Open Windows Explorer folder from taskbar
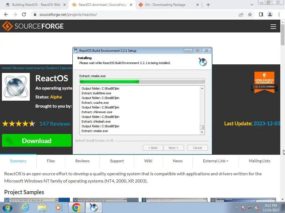This screenshot has height=213, width=285. tap(42, 207)
